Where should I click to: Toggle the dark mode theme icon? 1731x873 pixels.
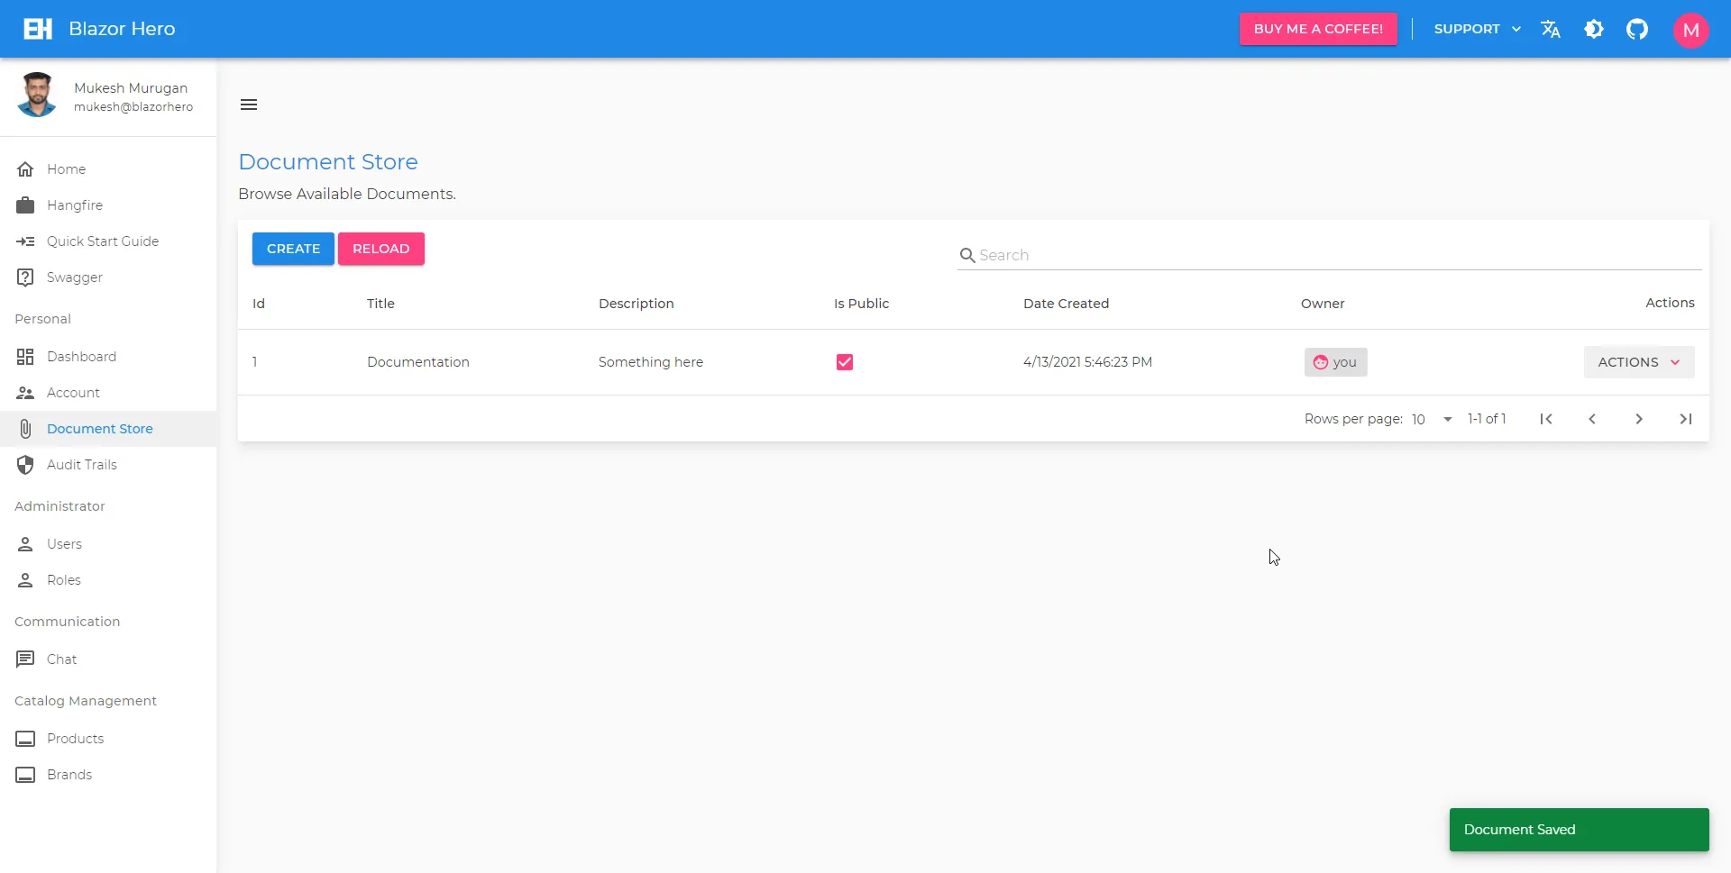coord(1595,29)
